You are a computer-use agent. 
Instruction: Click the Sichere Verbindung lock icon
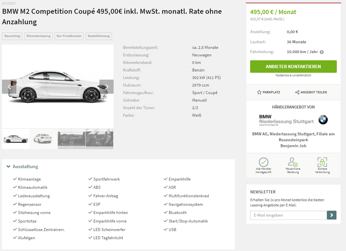coord(322,162)
